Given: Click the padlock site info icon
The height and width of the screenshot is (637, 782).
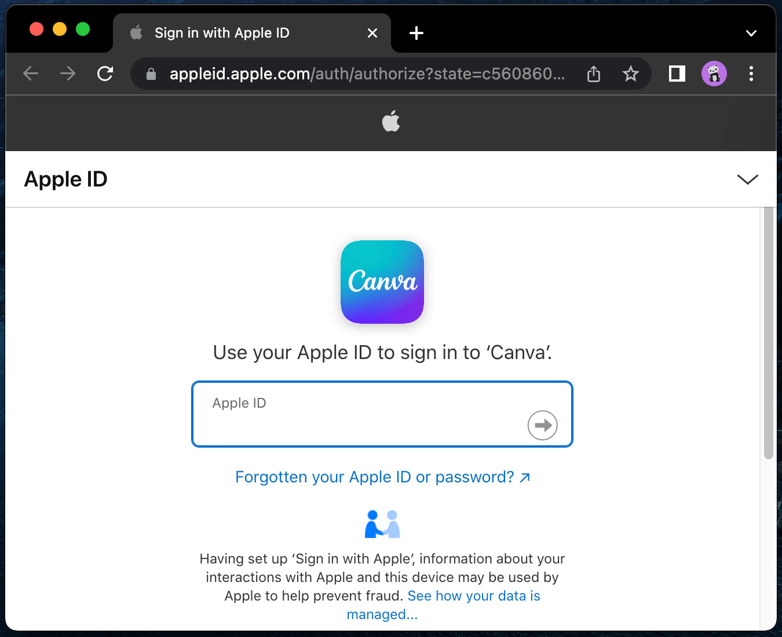Looking at the screenshot, I should 151,74.
